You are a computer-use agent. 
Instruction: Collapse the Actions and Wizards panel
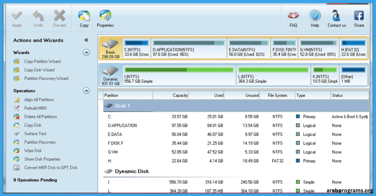86,40
